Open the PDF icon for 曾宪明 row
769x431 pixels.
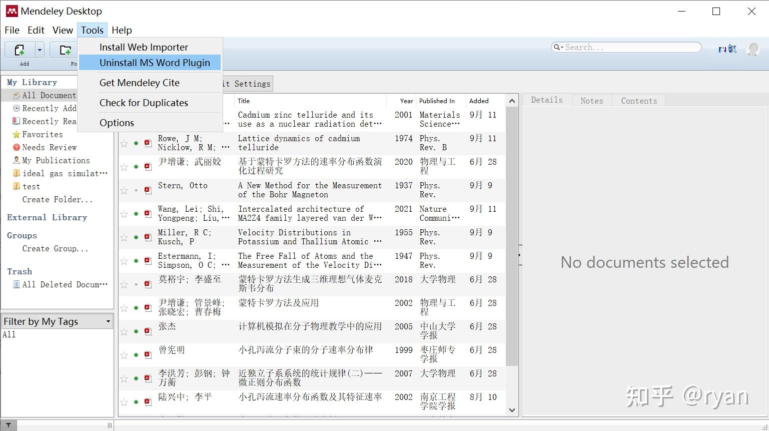(x=148, y=354)
